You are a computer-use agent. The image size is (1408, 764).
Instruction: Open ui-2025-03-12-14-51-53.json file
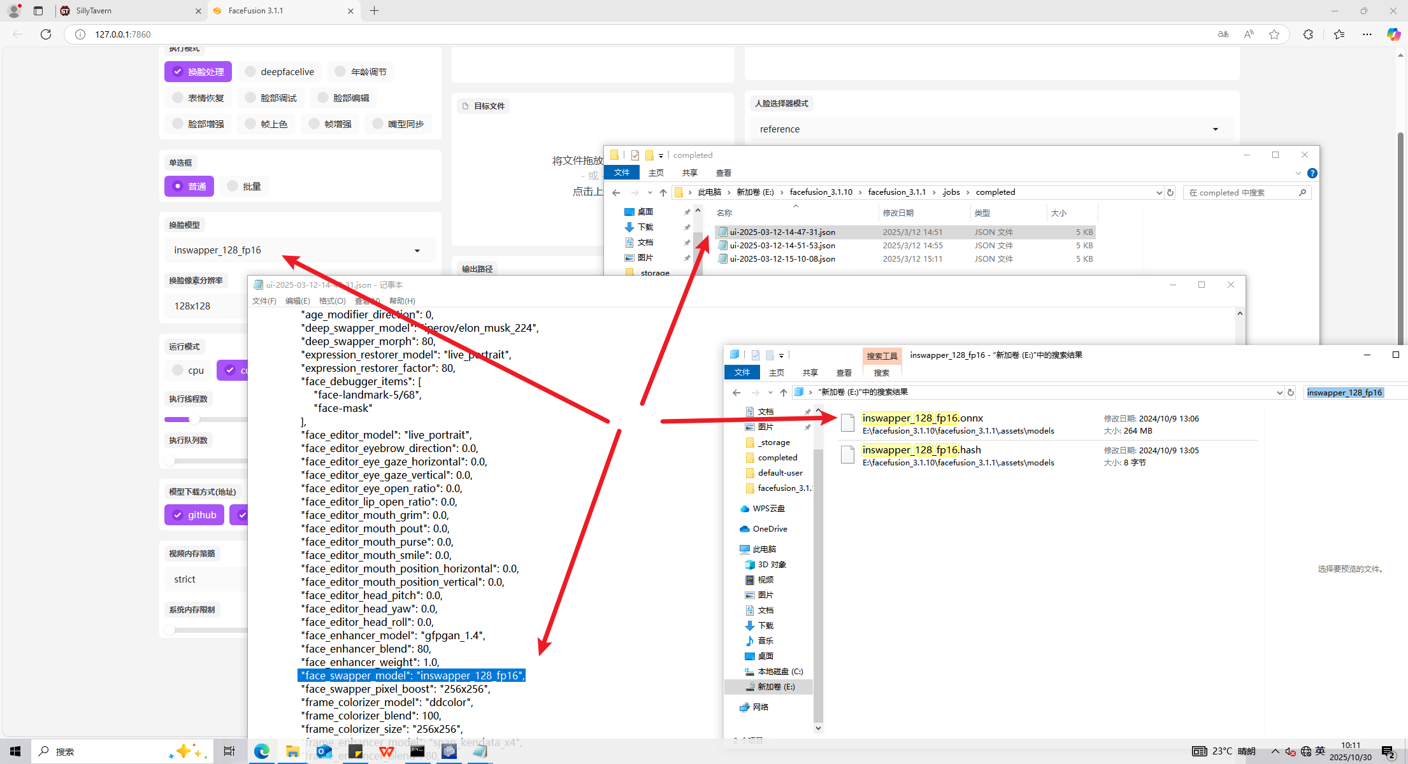(782, 245)
